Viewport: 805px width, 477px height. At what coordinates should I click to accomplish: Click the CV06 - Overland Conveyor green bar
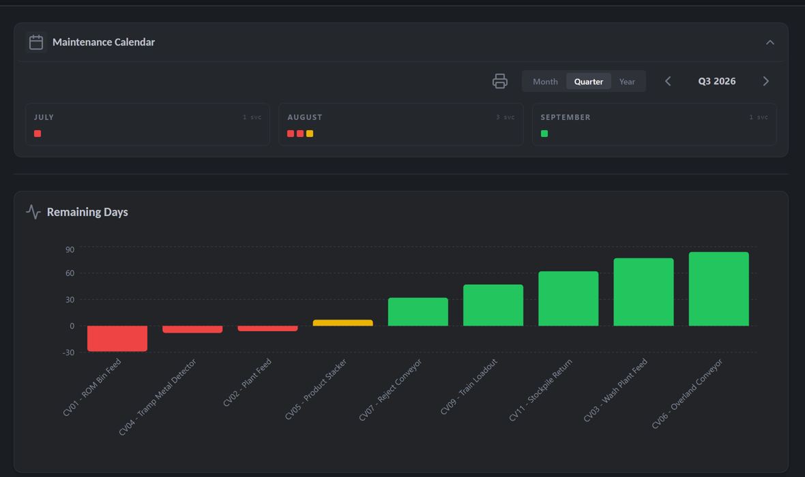719,289
